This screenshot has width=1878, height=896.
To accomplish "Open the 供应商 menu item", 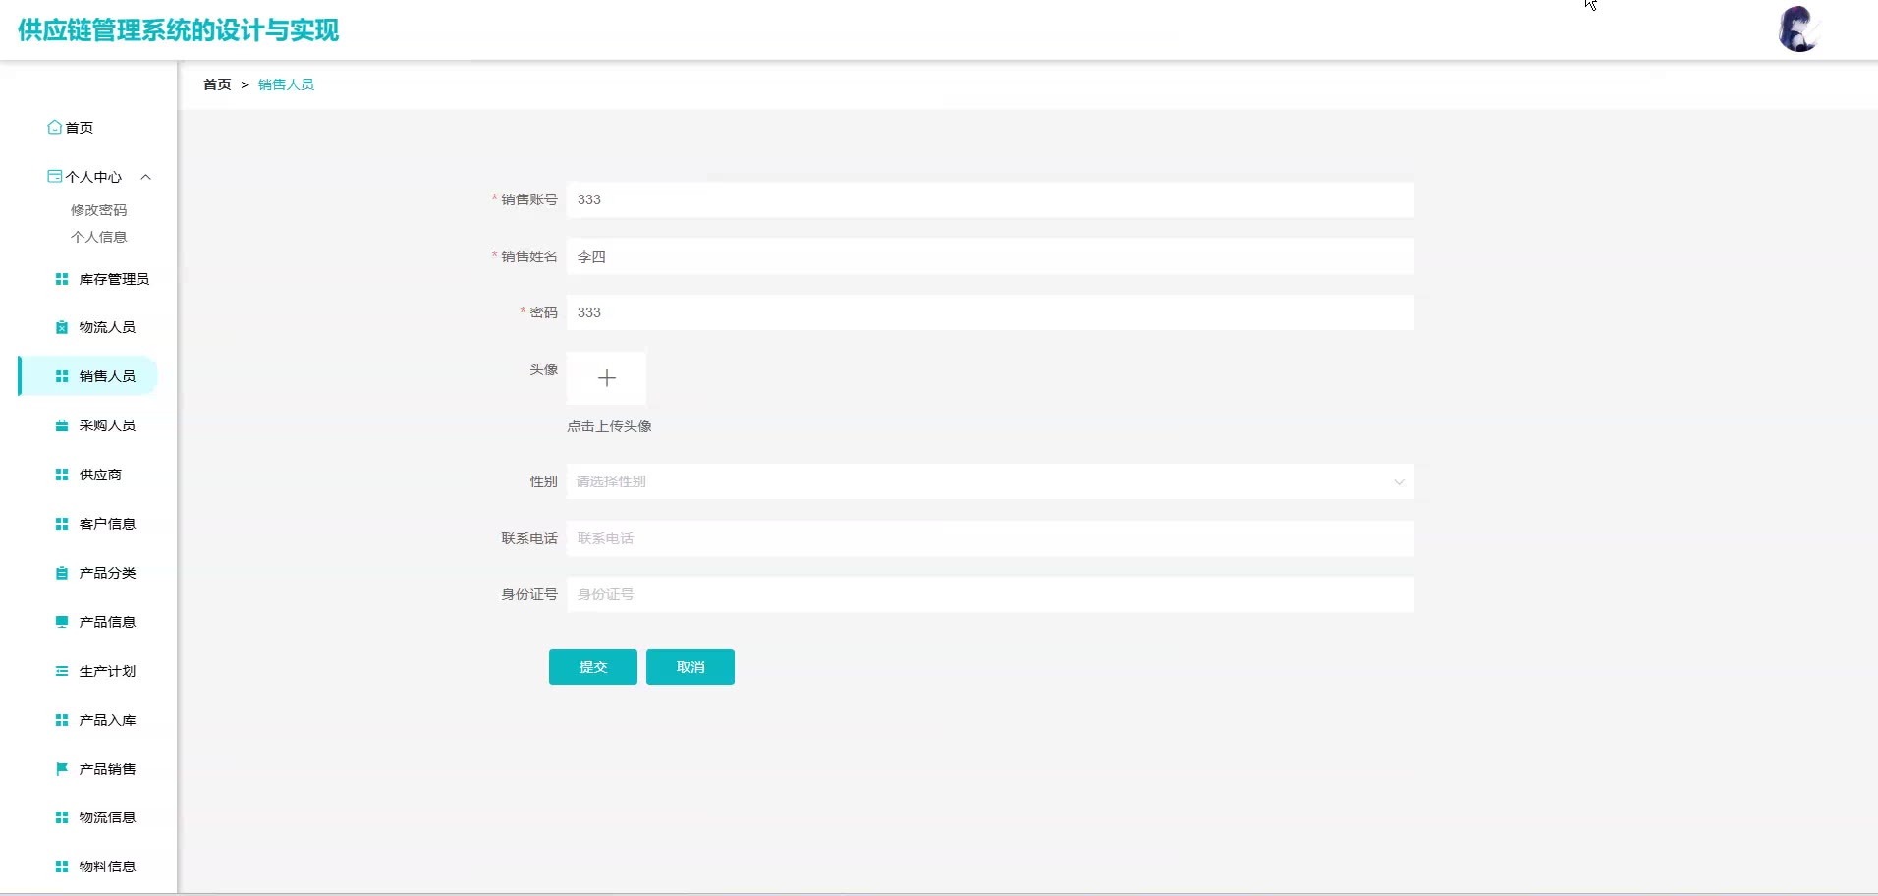I will (100, 475).
